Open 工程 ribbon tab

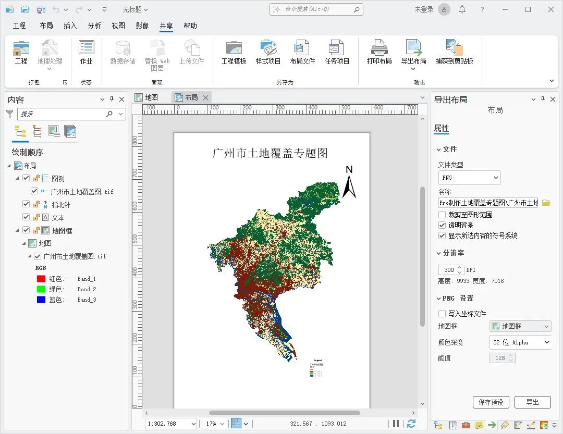coord(19,26)
